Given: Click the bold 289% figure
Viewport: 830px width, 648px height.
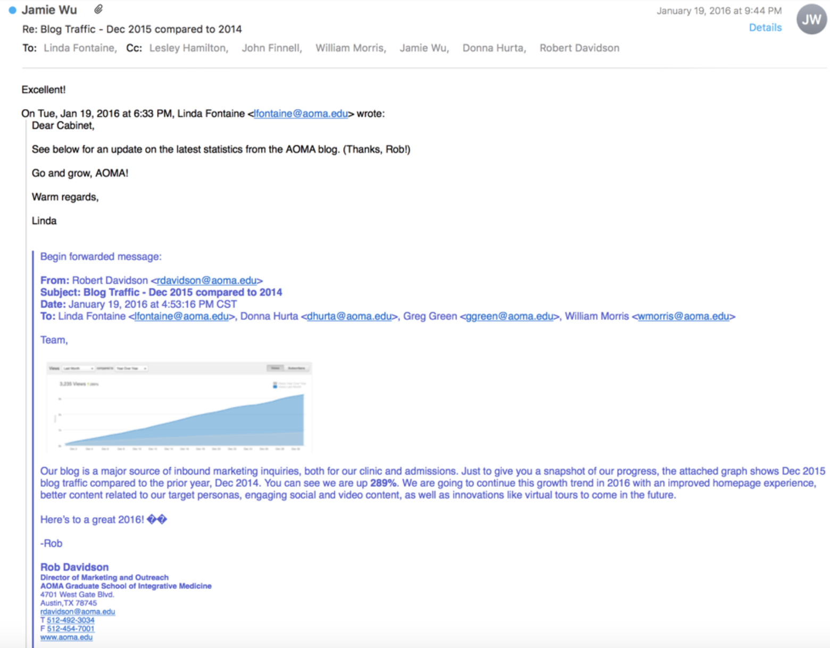Looking at the screenshot, I should pos(383,483).
